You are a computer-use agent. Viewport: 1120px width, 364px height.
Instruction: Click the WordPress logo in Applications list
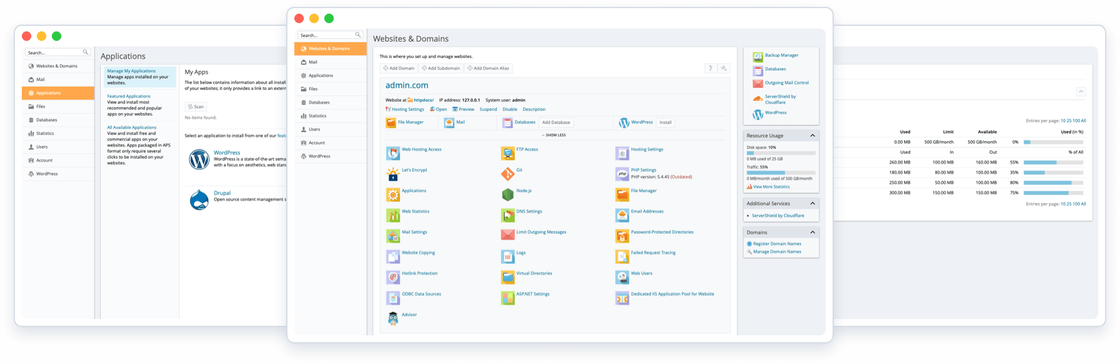199,159
